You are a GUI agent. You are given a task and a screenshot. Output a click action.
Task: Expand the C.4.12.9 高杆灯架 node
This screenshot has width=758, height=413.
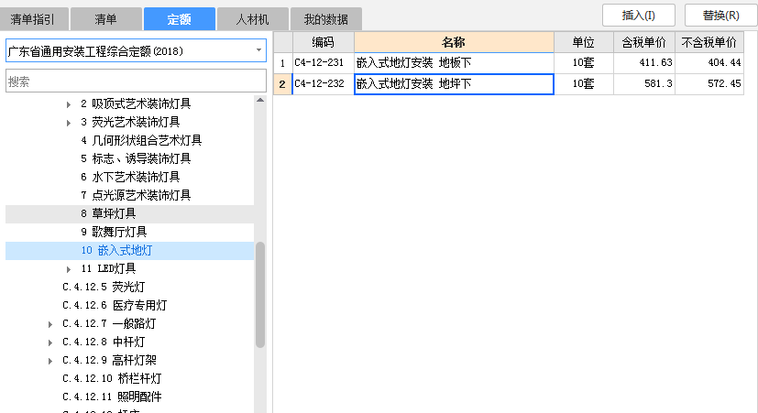(x=50, y=361)
